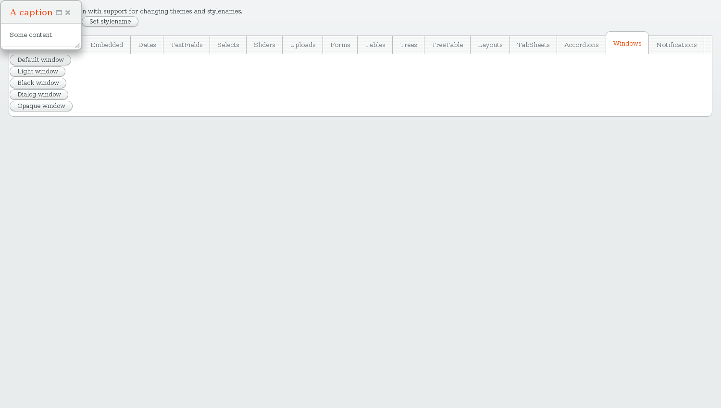Switch to the Accordions tab
The image size is (721, 408).
coord(582,45)
